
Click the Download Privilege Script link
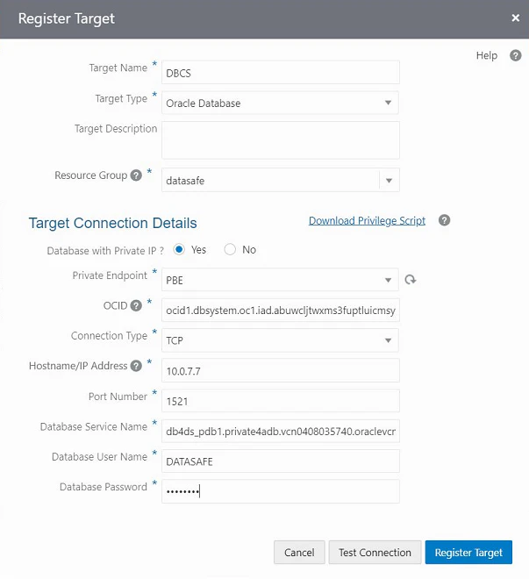(x=367, y=221)
